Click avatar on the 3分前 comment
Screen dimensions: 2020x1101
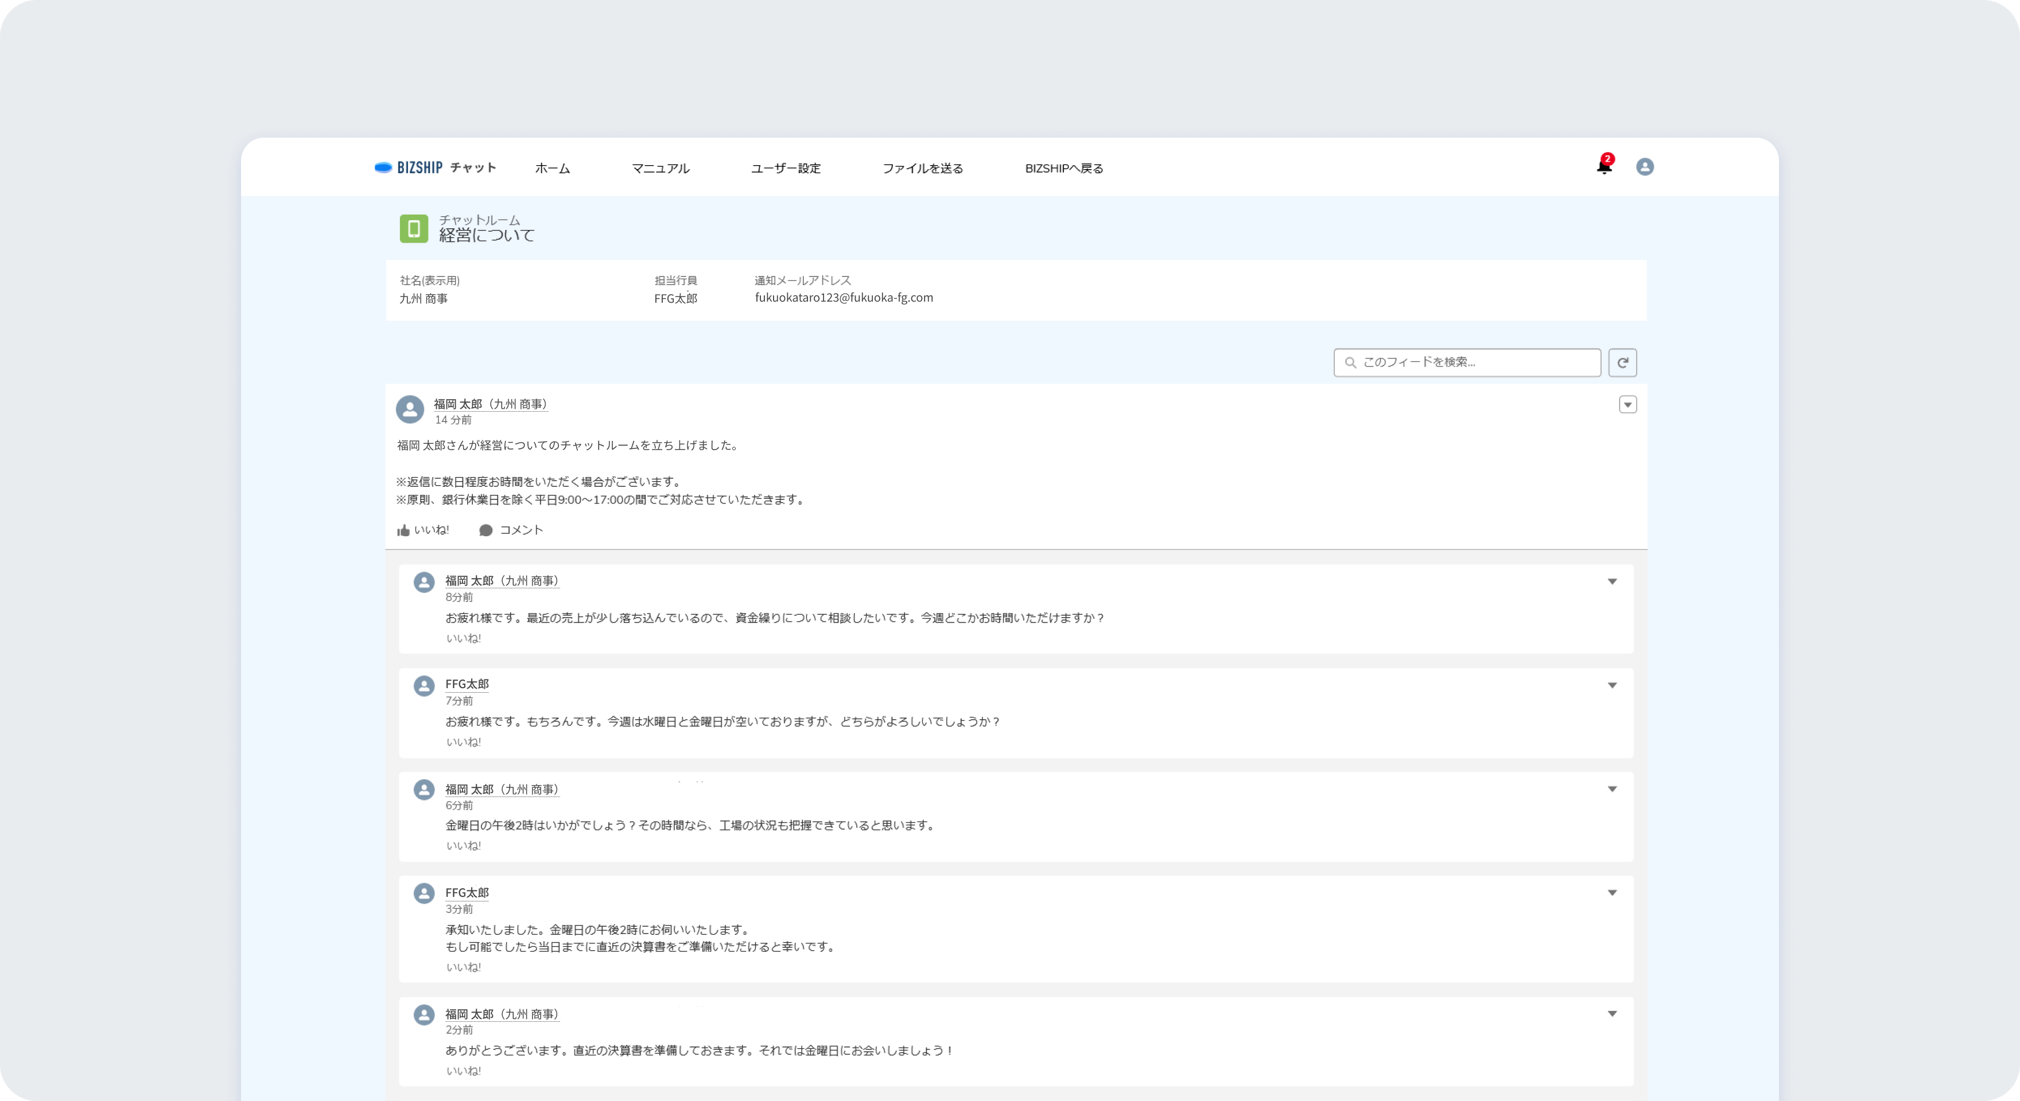pos(424,893)
